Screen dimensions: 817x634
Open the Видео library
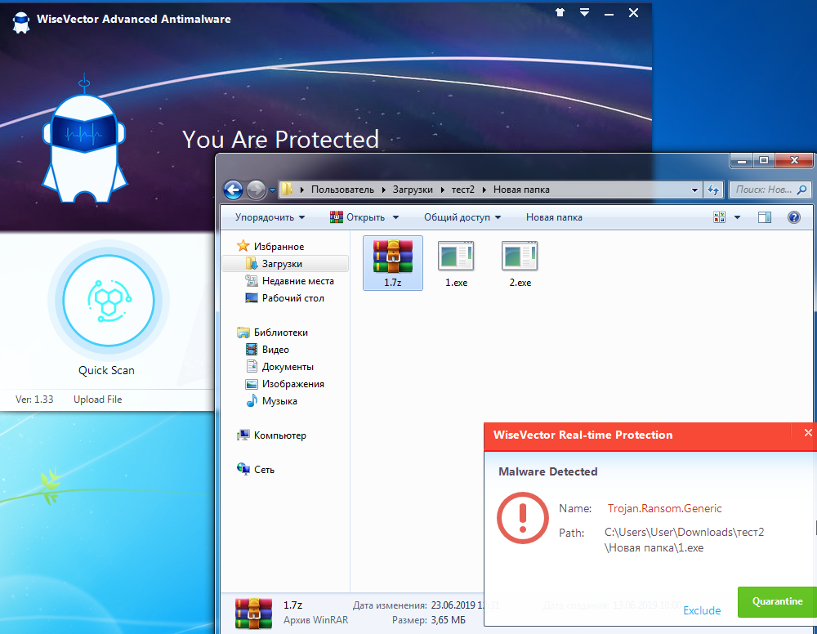[267, 349]
